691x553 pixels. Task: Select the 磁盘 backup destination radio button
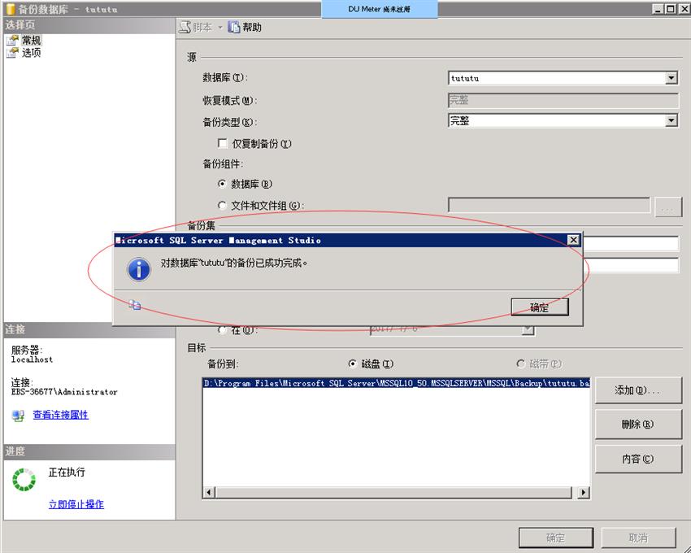(352, 364)
